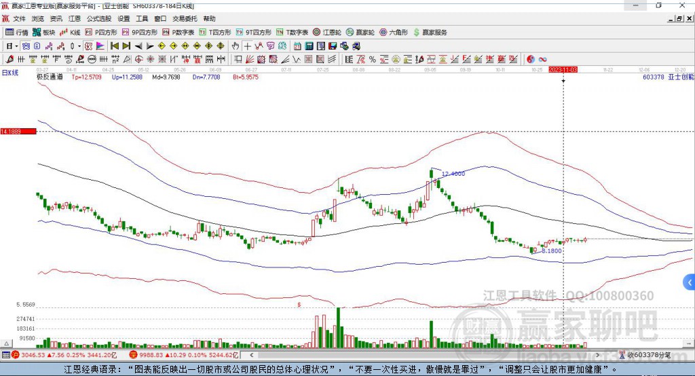Click the black right arrow icon
The image size is (695, 376).
point(150,46)
